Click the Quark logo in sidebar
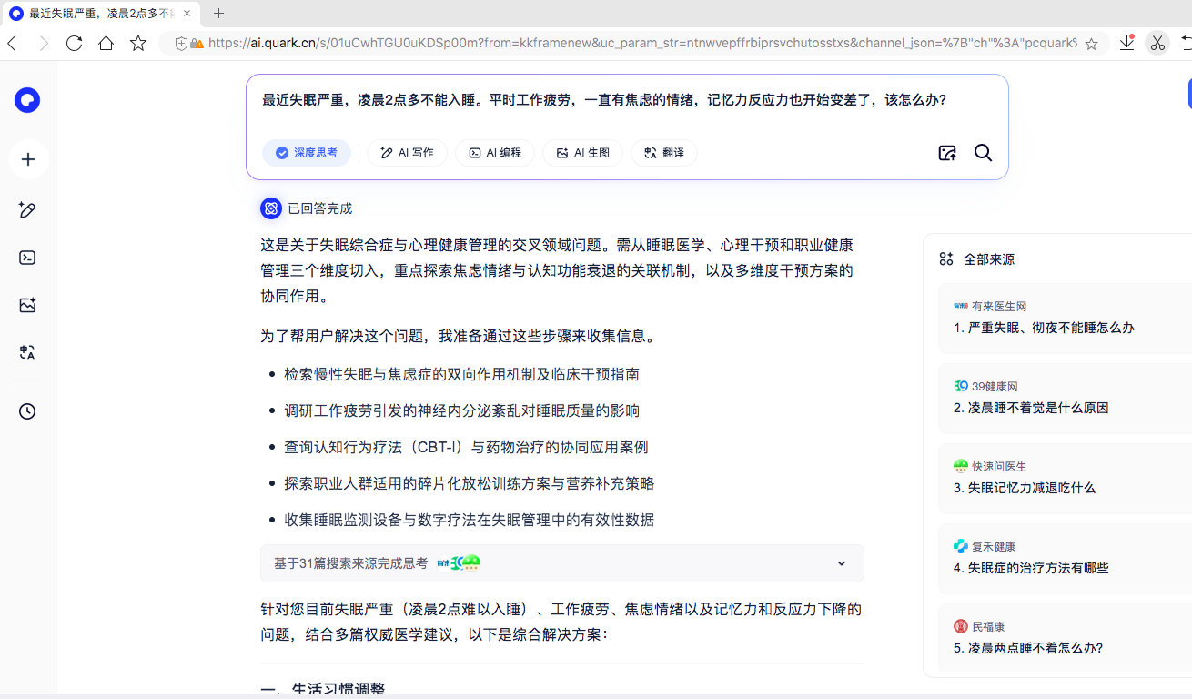 27,101
